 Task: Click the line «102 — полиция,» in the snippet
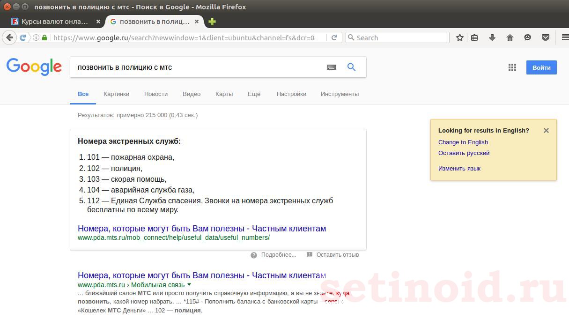(115, 168)
